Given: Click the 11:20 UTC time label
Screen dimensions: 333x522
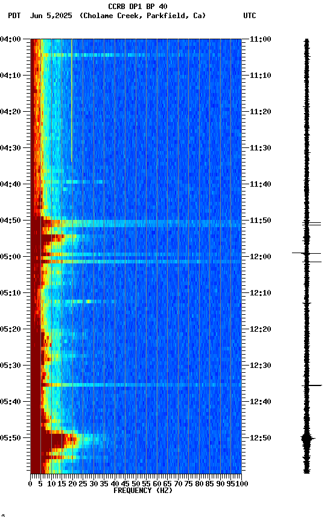Looking at the screenshot, I should 261,112.
